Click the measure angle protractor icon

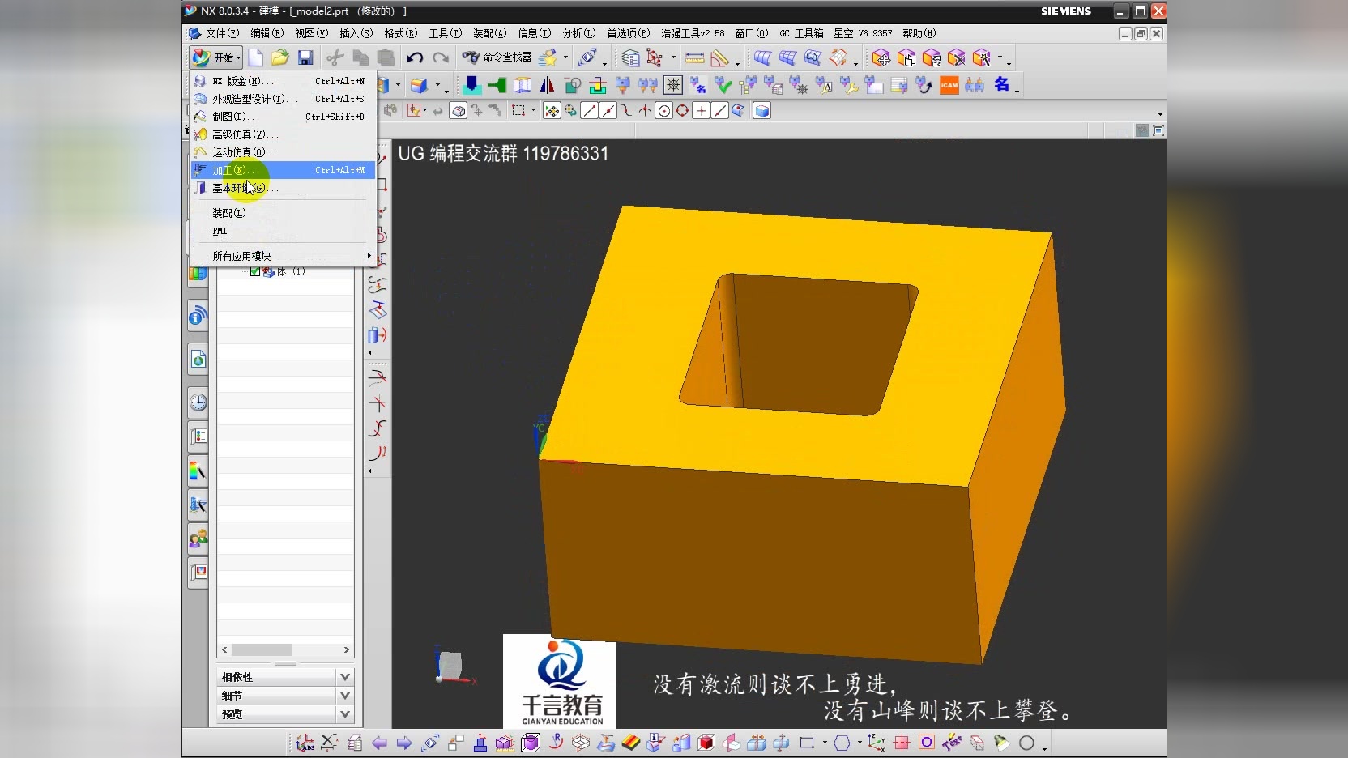pos(719,58)
